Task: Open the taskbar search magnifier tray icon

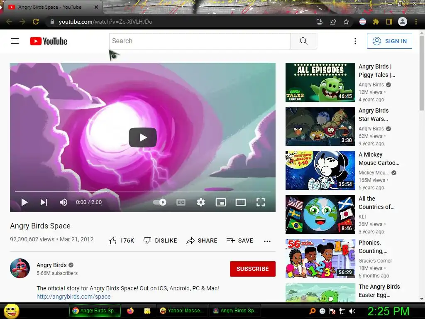Action: pos(313,311)
